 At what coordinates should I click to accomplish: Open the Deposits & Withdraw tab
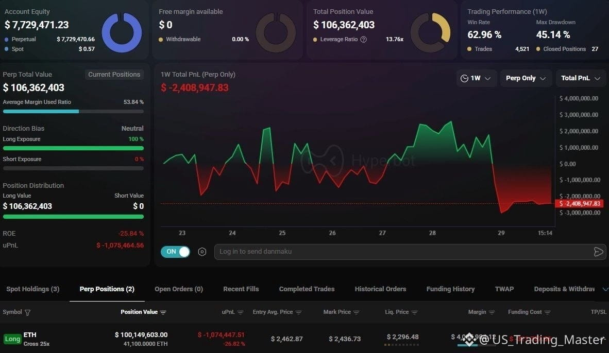tap(564, 289)
